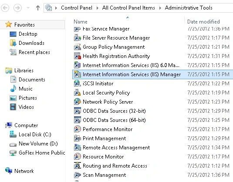Click the Print Management printer icon
This screenshot has width=233, height=182.
click(x=78, y=138)
